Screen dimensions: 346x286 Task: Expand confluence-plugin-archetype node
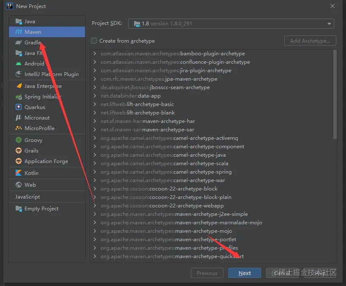tap(95, 62)
